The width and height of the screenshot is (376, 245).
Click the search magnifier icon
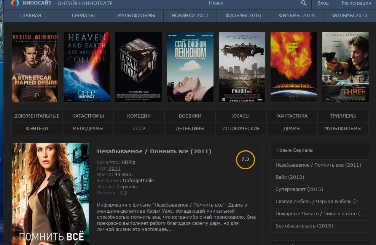click(304, 3)
